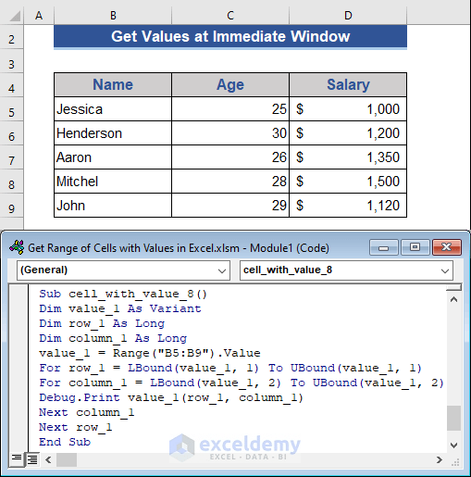Click the 'Age' header cell
Viewport: 471px width, 477px height.
230,84
